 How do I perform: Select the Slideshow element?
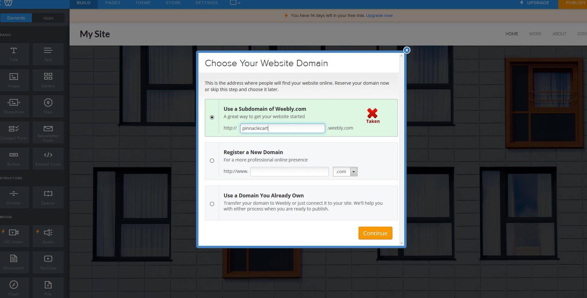(x=14, y=106)
